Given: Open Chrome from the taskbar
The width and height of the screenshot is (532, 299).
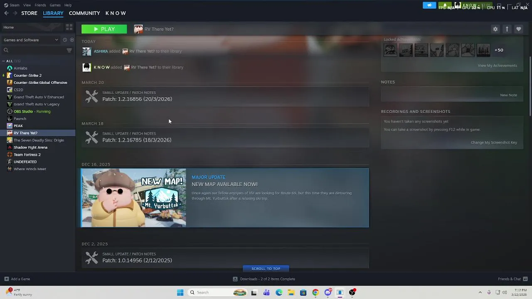Looking at the screenshot, I should point(315,292).
